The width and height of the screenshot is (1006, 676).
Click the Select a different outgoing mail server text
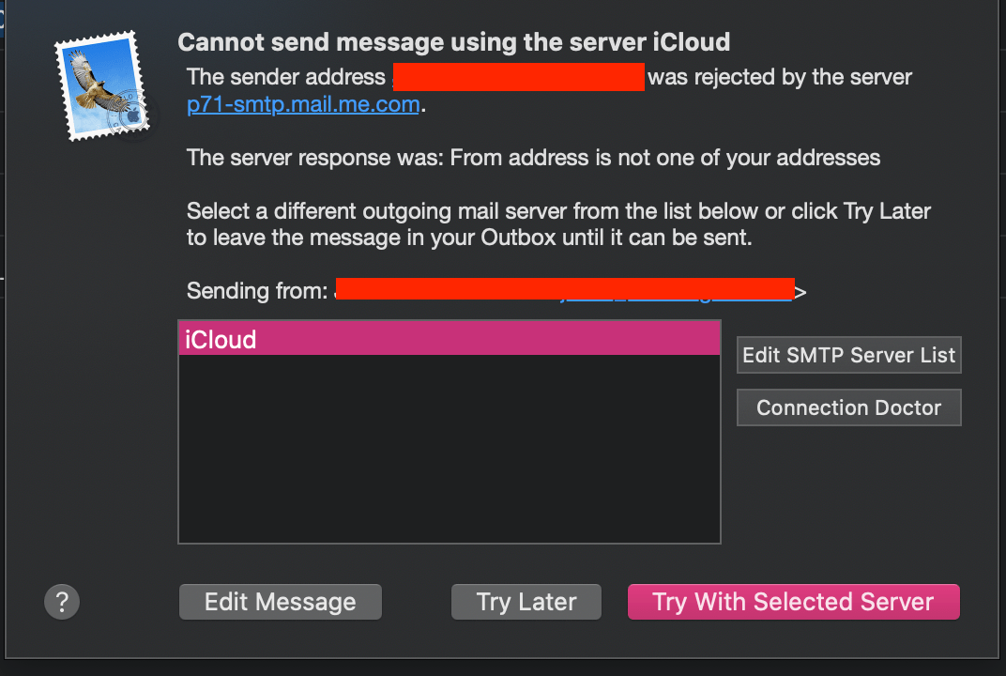(x=558, y=224)
